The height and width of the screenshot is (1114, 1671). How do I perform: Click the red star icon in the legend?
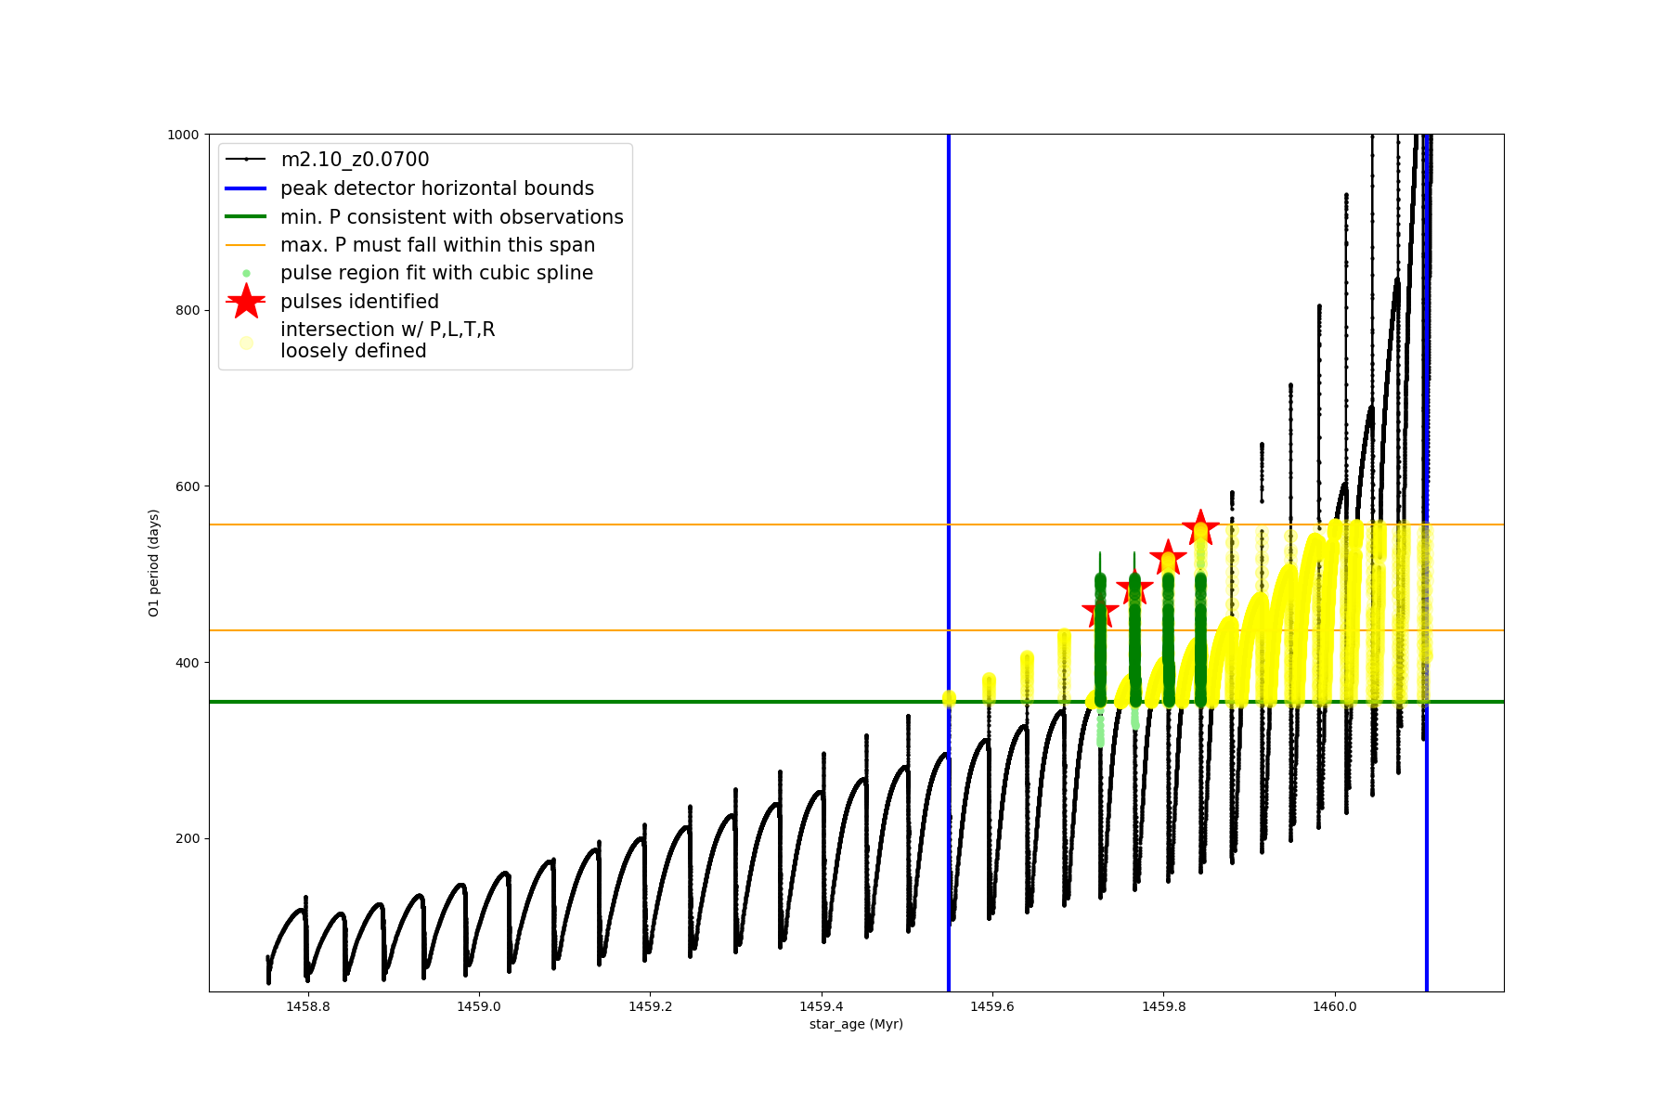point(246,302)
